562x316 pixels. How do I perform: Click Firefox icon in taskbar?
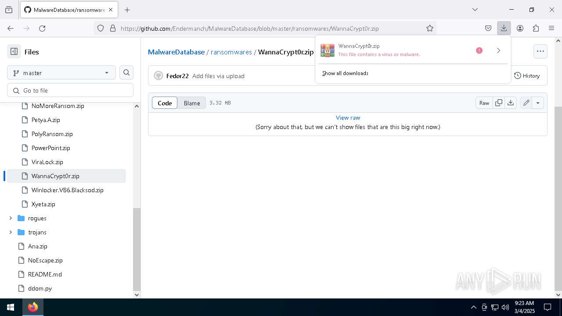click(33, 307)
